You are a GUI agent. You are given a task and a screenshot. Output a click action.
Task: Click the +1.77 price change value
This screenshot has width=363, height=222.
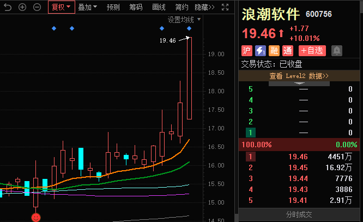click(299, 28)
